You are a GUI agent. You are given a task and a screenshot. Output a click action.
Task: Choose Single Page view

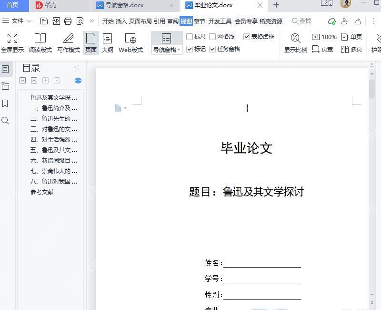point(351,37)
